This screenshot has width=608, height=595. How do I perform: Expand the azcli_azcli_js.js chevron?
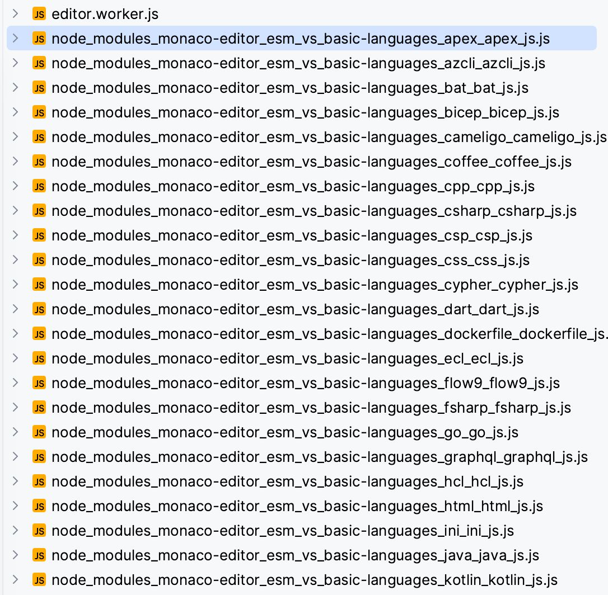(x=16, y=63)
